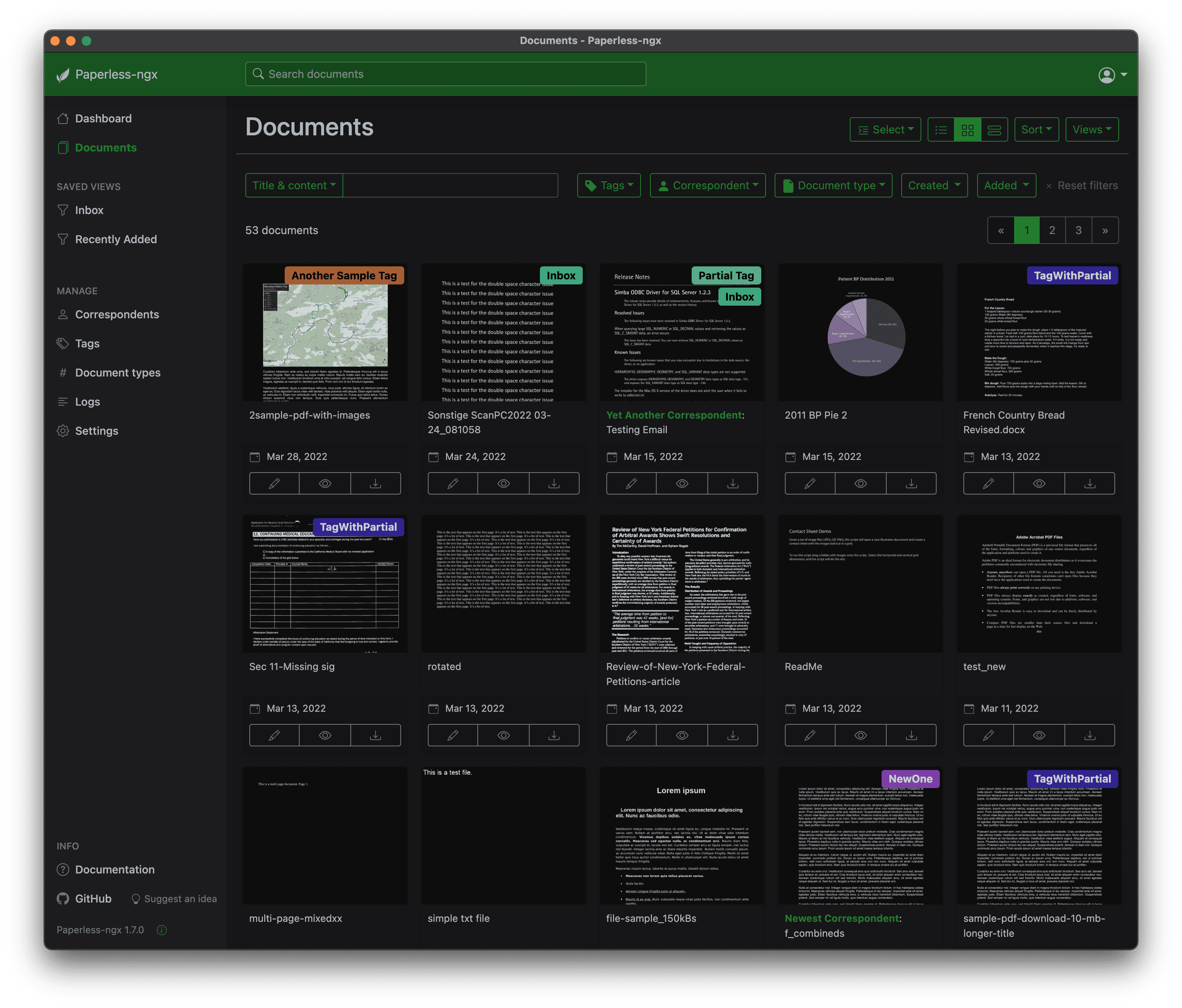Open the Correspondent filter dropdown
1182x1008 pixels.
[707, 185]
